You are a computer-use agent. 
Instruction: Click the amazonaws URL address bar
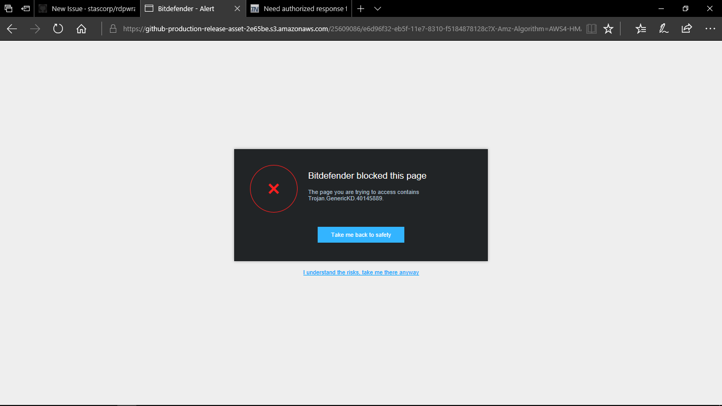click(352, 29)
